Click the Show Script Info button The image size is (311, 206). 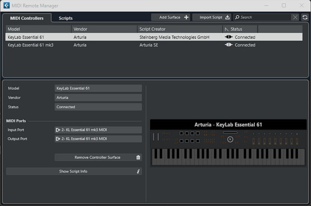74,171
